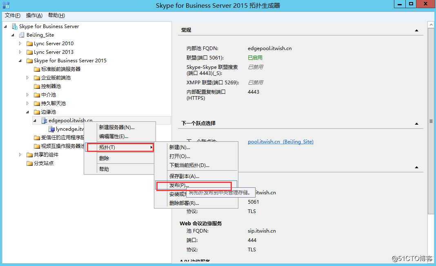436x266 pixels.
Task: Click the 已启用 federation status text
Action: coord(255,58)
